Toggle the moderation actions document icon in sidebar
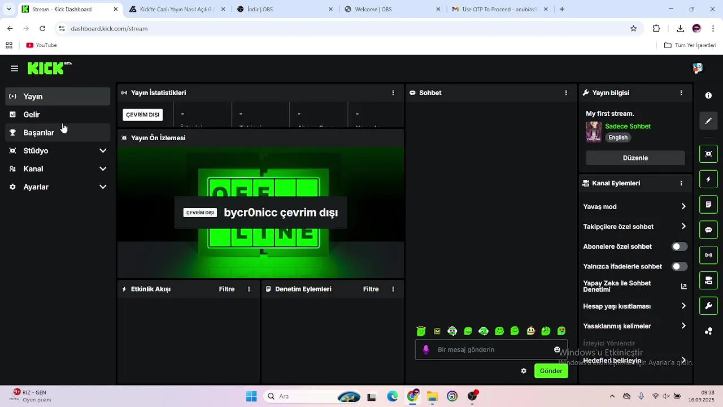The height and width of the screenshot is (407, 723). point(708,204)
